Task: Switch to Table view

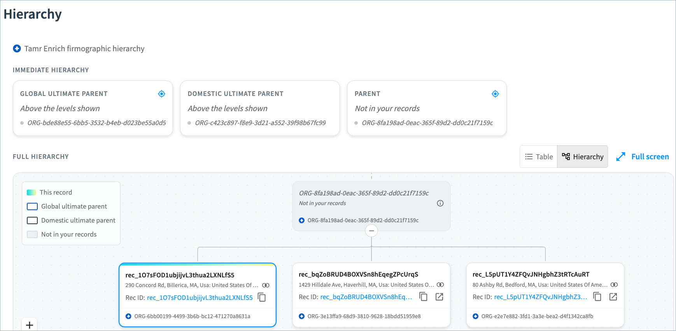Action: tap(539, 157)
